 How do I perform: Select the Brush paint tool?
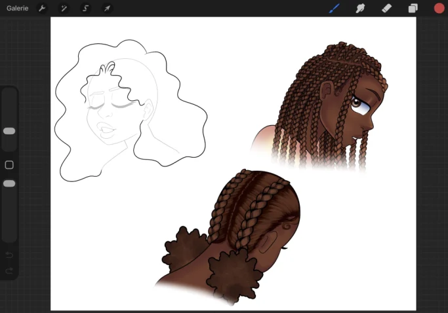[x=335, y=9]
